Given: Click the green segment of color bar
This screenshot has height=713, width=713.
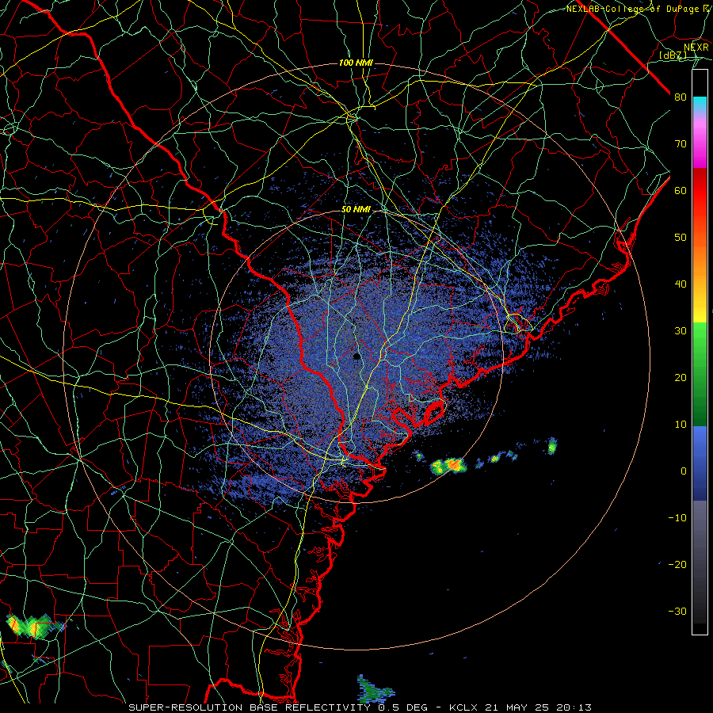Looking at the screenshot, I should point(700,374).
